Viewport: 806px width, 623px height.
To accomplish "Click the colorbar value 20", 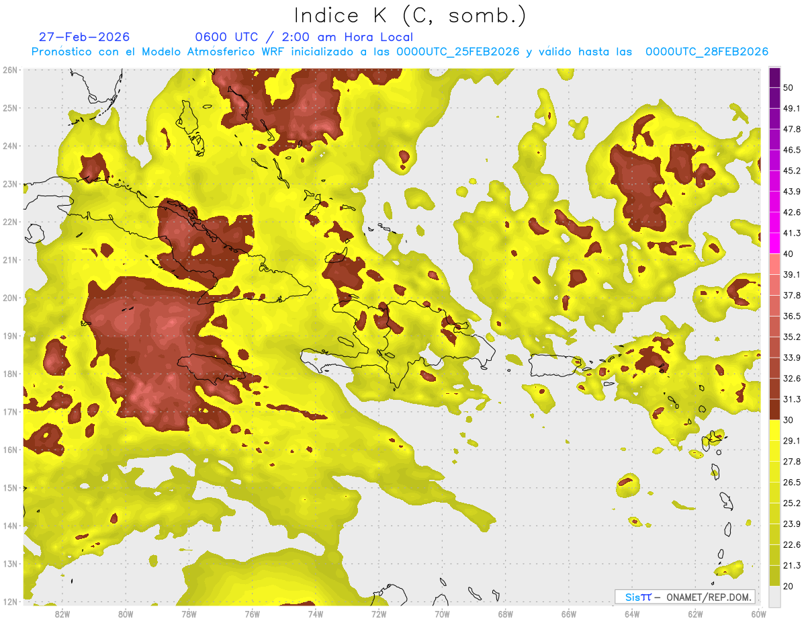I will click(789, 586).
